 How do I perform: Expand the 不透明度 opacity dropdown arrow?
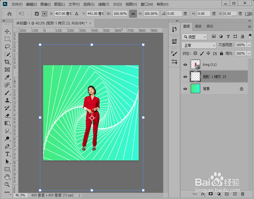click(x=249, y=45)
